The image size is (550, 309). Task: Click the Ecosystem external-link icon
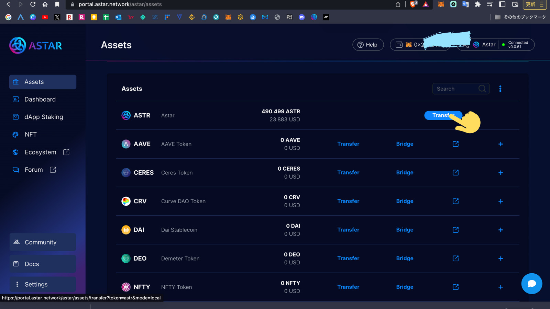(x=66, y=152)
